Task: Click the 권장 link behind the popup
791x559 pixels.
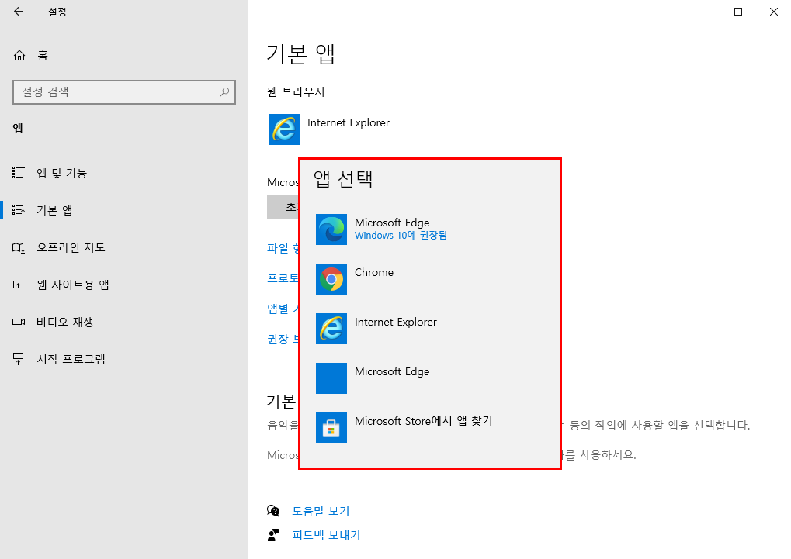Action: 283,339
